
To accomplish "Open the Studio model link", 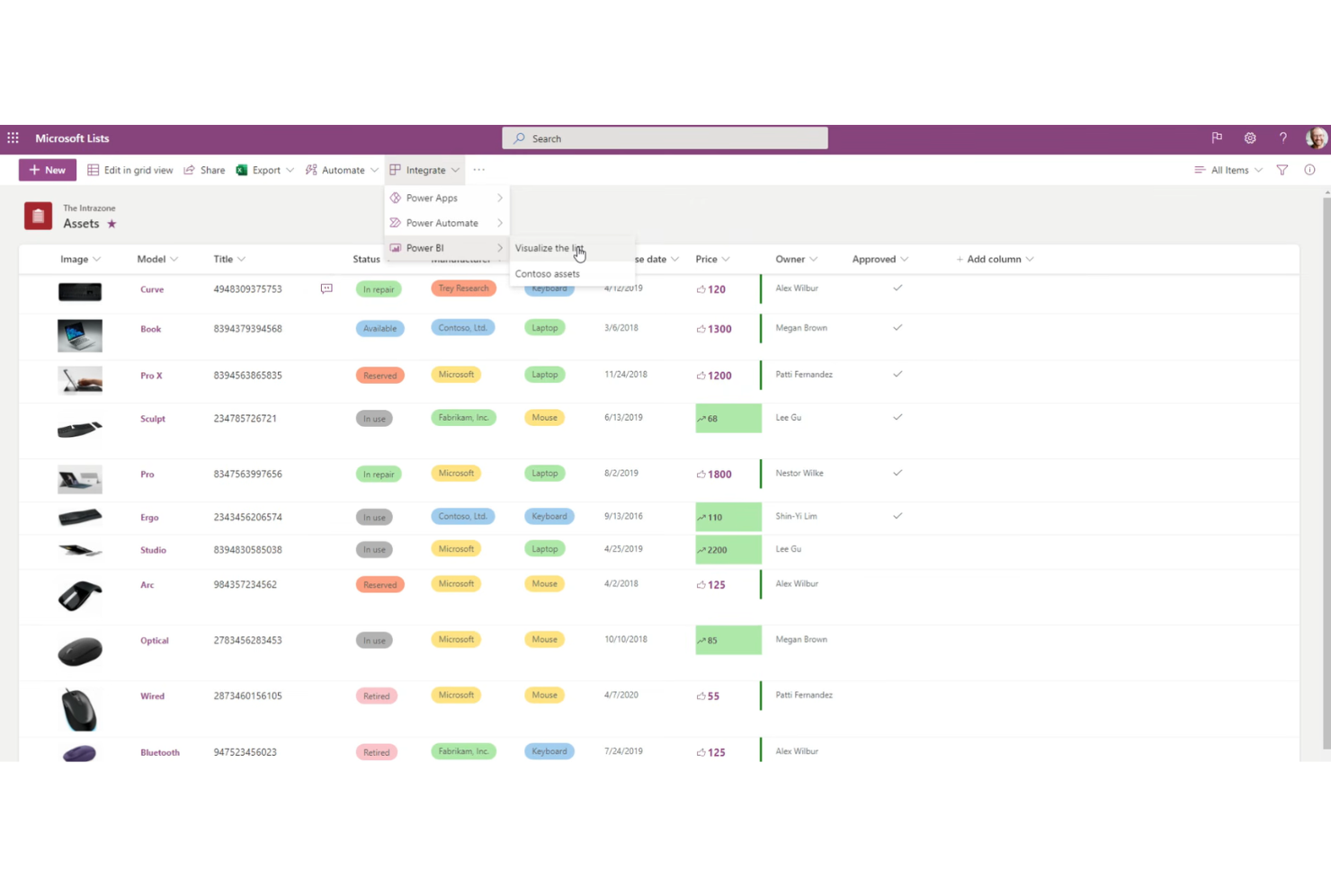I will 153,550.
